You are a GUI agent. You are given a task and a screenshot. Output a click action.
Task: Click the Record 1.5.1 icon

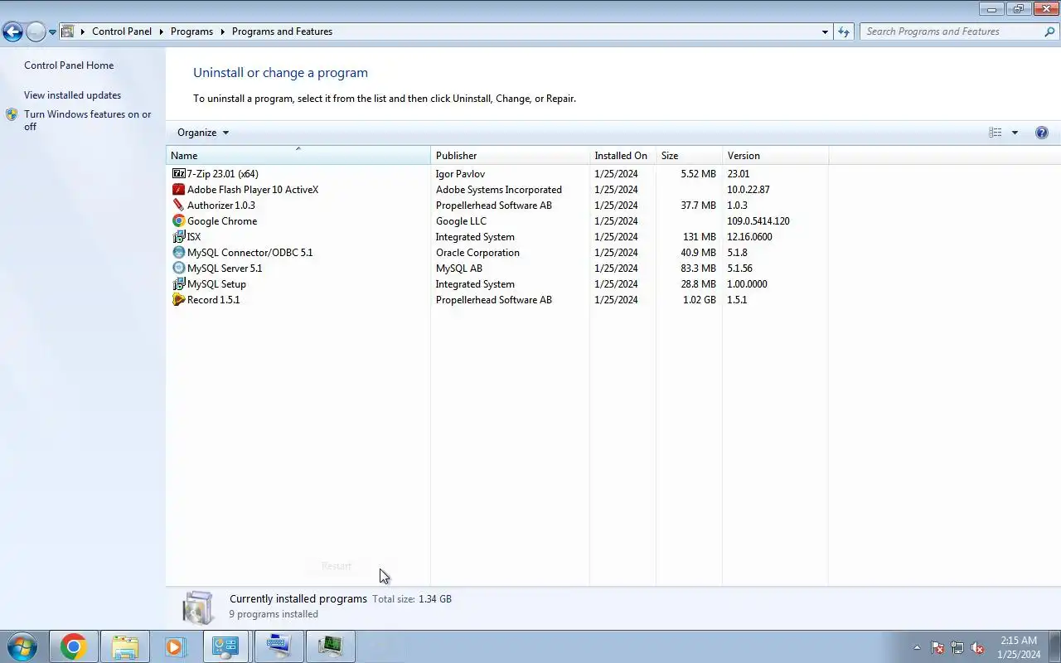pos(179,300)
